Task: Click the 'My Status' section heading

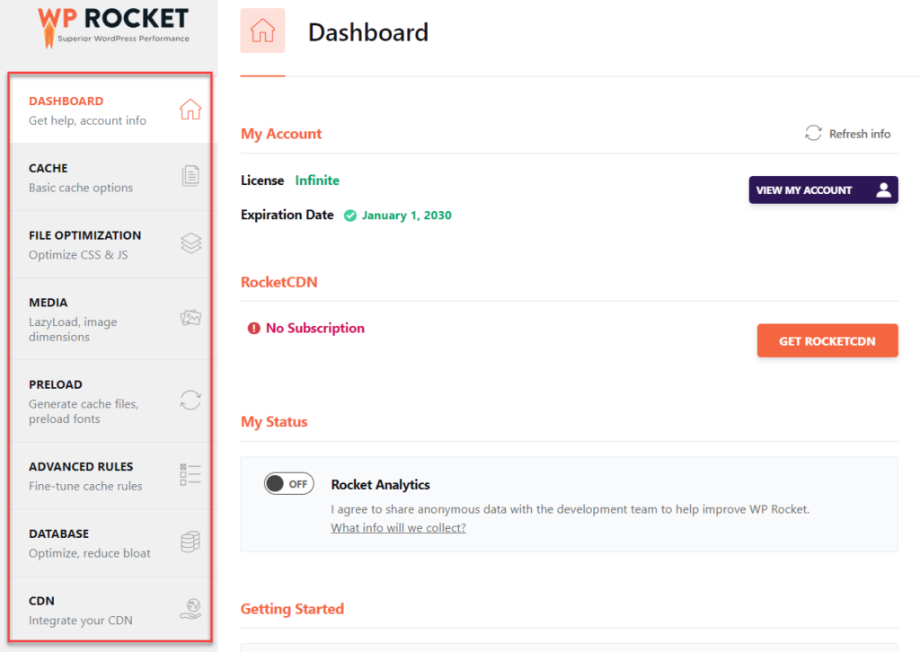Action: click(274, 421)
